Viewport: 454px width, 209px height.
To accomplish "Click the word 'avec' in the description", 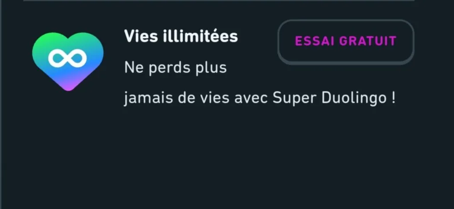I will point(251,99).
